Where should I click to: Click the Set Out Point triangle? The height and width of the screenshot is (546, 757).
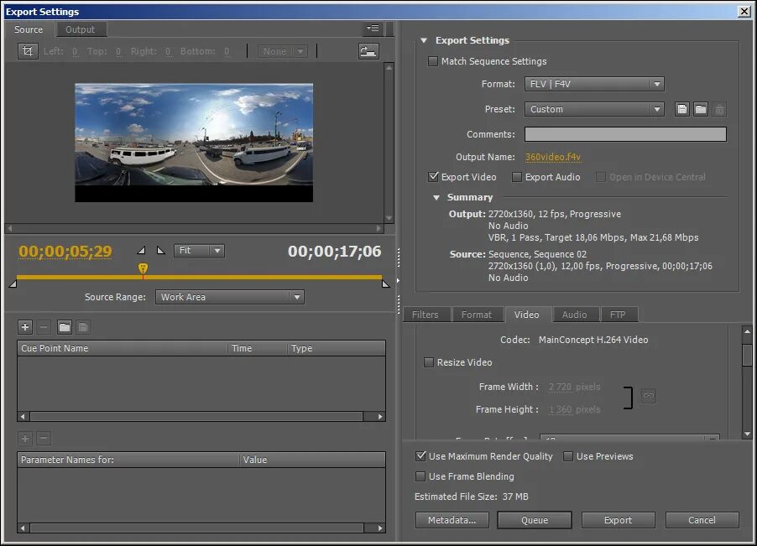[160, 250]
